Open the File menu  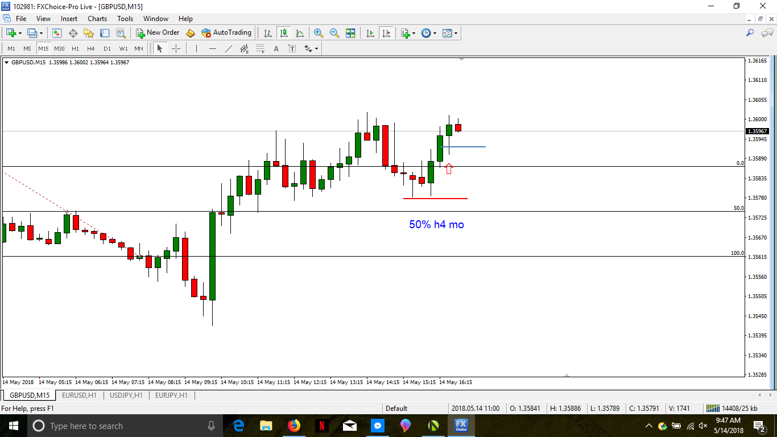click(21, 19)
